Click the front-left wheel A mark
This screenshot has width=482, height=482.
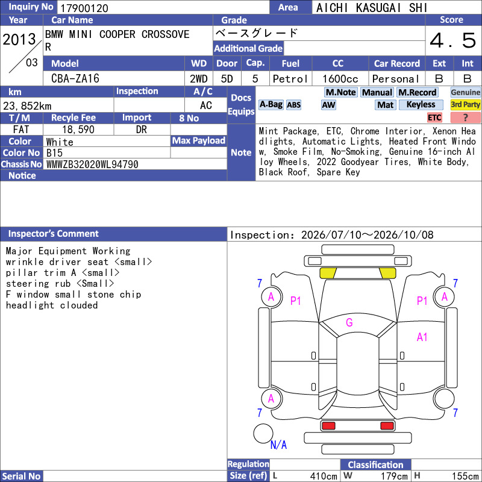tap(272, 296)
